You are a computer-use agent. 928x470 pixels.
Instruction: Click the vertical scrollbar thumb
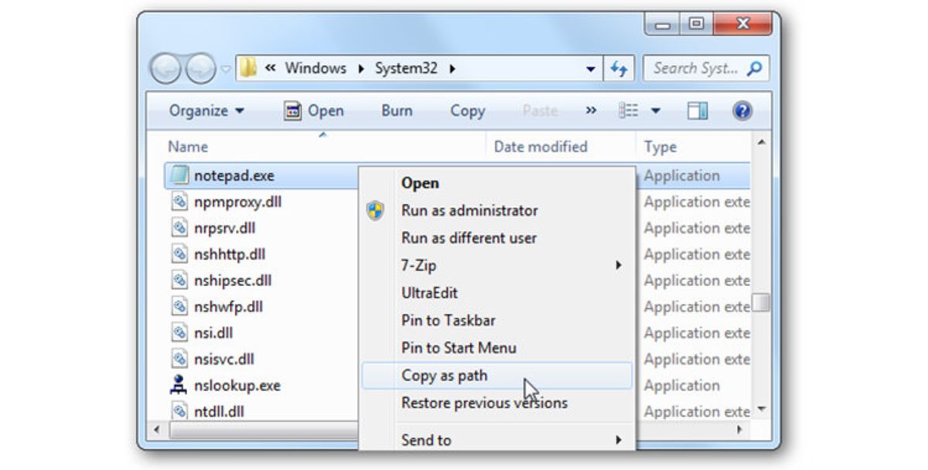[x=760, y=301]
